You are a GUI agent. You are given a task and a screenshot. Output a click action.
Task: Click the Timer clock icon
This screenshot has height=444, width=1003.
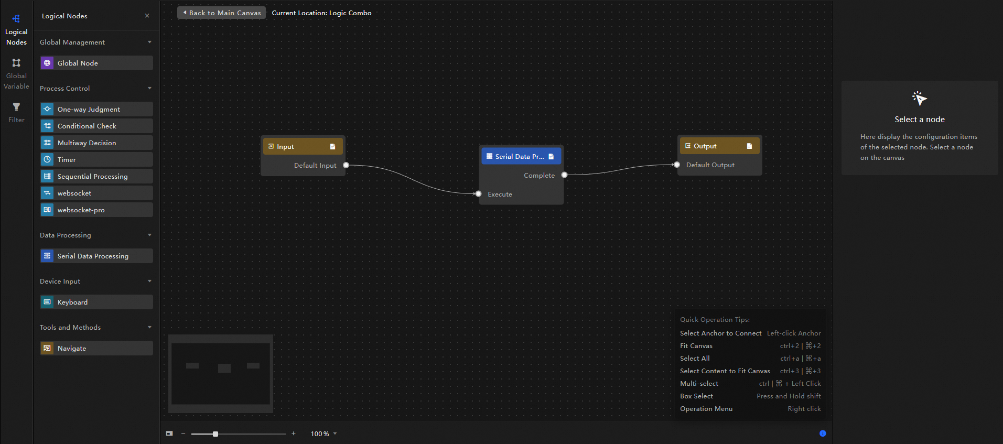(47, 159)
